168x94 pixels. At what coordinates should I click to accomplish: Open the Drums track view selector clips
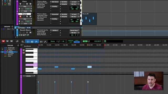tap(25, 19)
